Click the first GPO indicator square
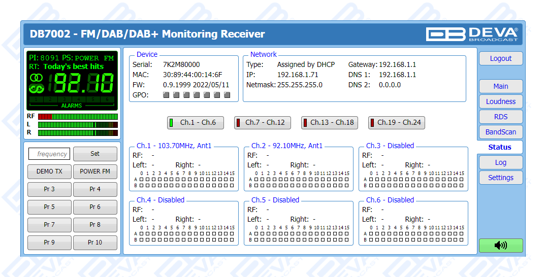 [x=166, y=95]
